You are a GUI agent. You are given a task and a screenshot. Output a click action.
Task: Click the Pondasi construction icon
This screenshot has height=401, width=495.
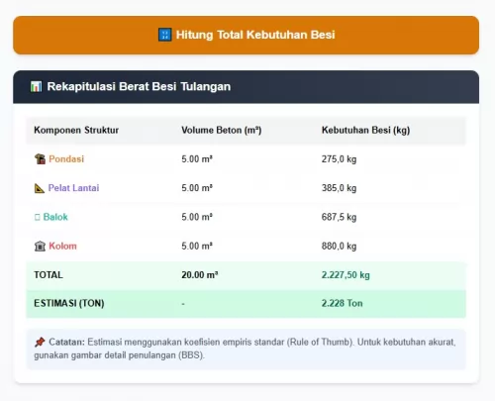coord(40,159)
